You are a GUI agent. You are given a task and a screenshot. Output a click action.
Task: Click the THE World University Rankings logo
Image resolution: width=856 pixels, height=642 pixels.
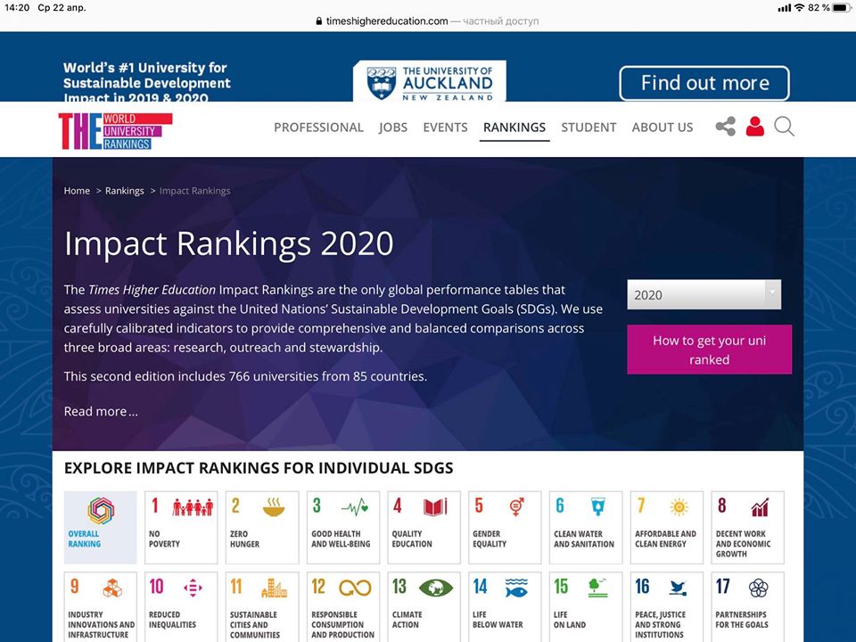point(115,130)
